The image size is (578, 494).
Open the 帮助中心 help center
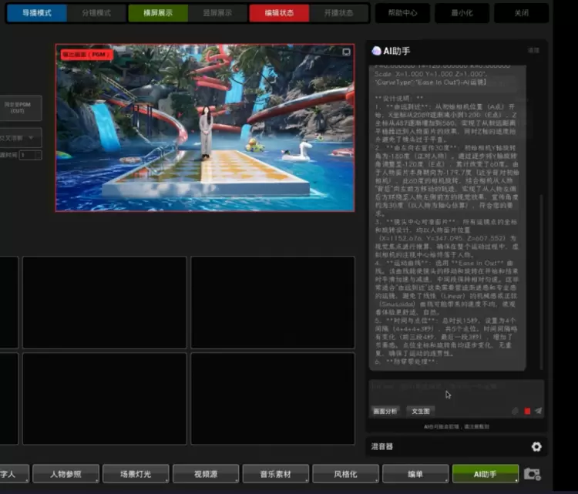click(x=402, y=13)
